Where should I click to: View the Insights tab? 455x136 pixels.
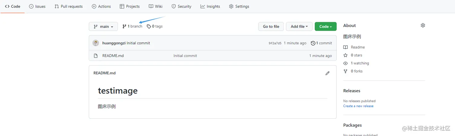point(210,6)
